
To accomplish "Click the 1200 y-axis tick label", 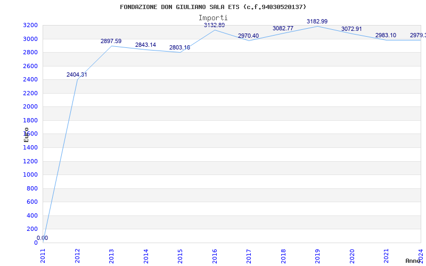I will click(30, 162).
